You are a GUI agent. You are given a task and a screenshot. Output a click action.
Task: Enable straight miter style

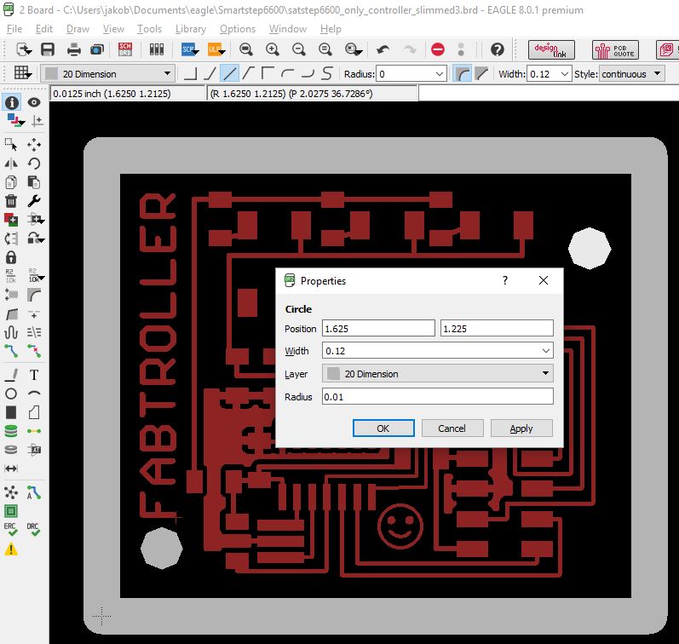481,74
